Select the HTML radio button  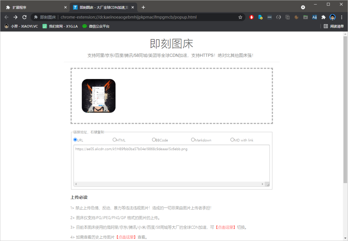(114, 140)
